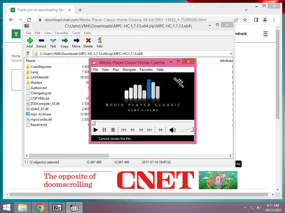Decrease playback speed with the rewind button
285x213 pixels.
[x=132, y=130]
